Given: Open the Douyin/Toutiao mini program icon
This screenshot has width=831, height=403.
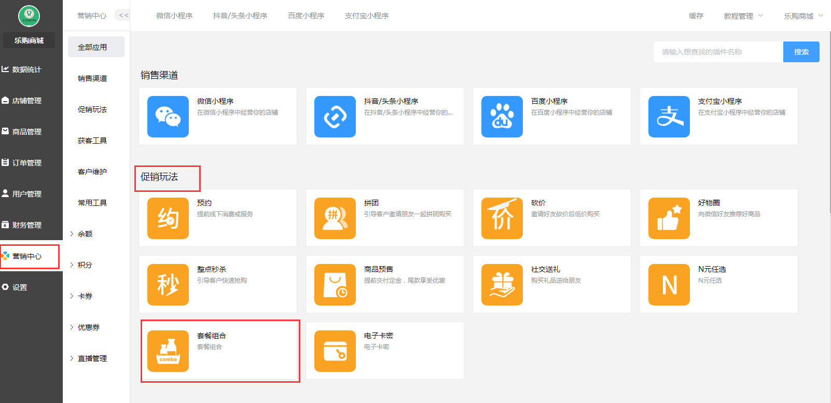Looking at the screenshot, I should point(335,117).
